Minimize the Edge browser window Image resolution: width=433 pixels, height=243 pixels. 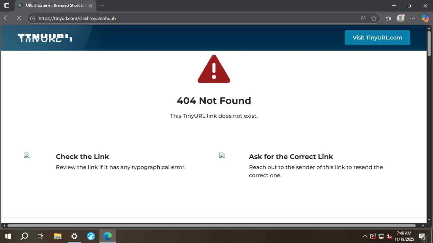point(394,5)
